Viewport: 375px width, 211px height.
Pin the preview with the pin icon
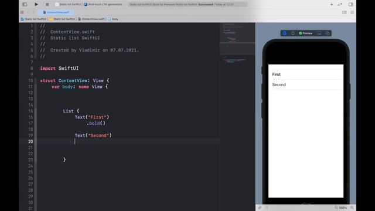tap(260, 208)
